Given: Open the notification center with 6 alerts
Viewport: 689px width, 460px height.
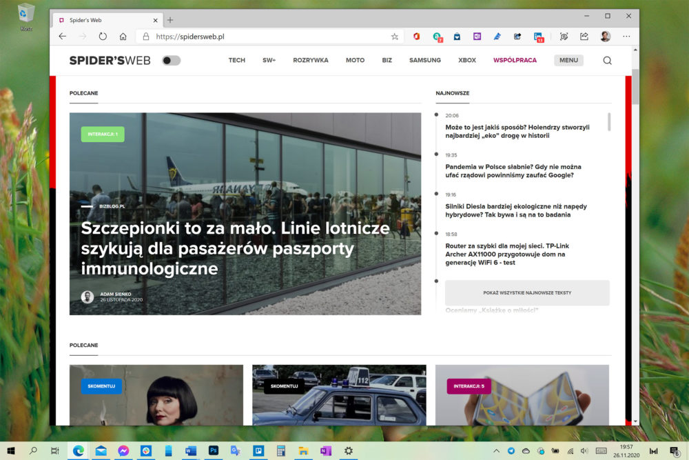Looking at the screenshot, I should (x=675, y=451).
